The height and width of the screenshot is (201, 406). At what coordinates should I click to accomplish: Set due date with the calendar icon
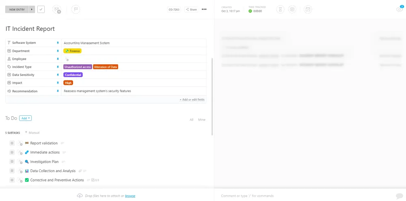tap(308, 10)
